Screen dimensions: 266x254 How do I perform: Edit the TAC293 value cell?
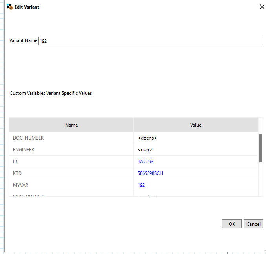tap(195, 162)
